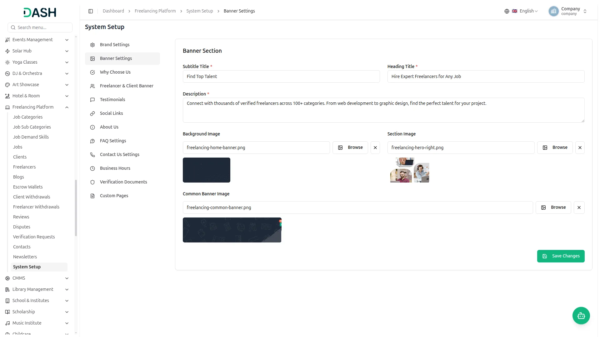
Task: Edit the Description text area
Action: 383,110
